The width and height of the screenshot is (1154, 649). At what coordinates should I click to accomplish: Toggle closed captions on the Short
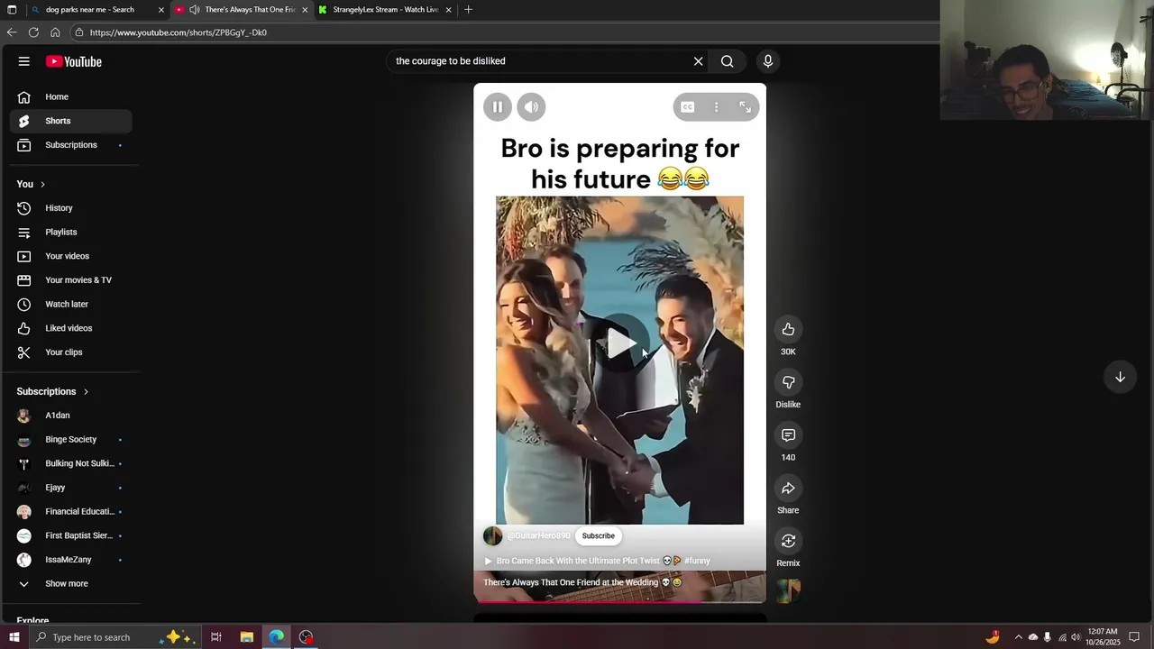pyautogui.click(x=688, y=107)
